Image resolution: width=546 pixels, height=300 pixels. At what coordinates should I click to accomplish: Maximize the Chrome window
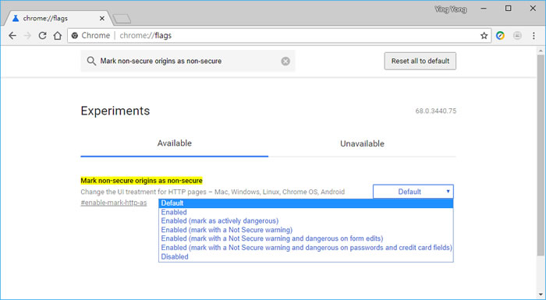click(509, 9)
